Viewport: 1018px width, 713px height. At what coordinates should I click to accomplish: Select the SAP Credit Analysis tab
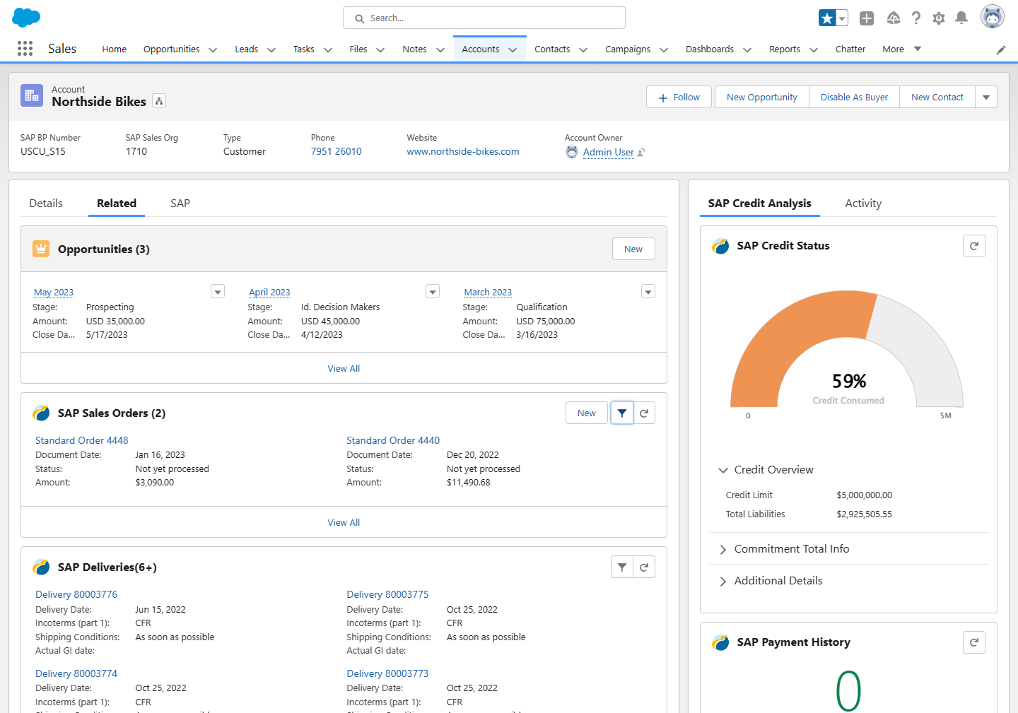pos(760,204)
